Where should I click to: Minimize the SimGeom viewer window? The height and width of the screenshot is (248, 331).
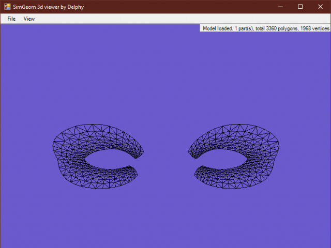click(x=280, y=6)
